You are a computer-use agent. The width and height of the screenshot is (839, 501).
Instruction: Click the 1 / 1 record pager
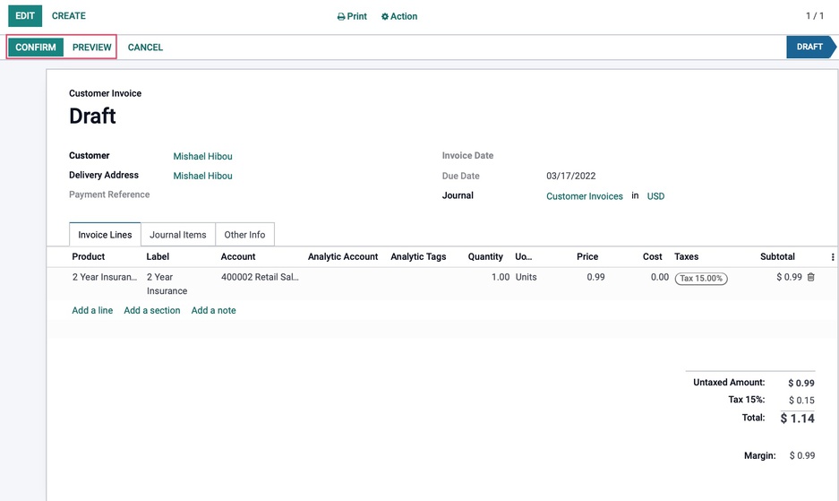coord(815,16)
